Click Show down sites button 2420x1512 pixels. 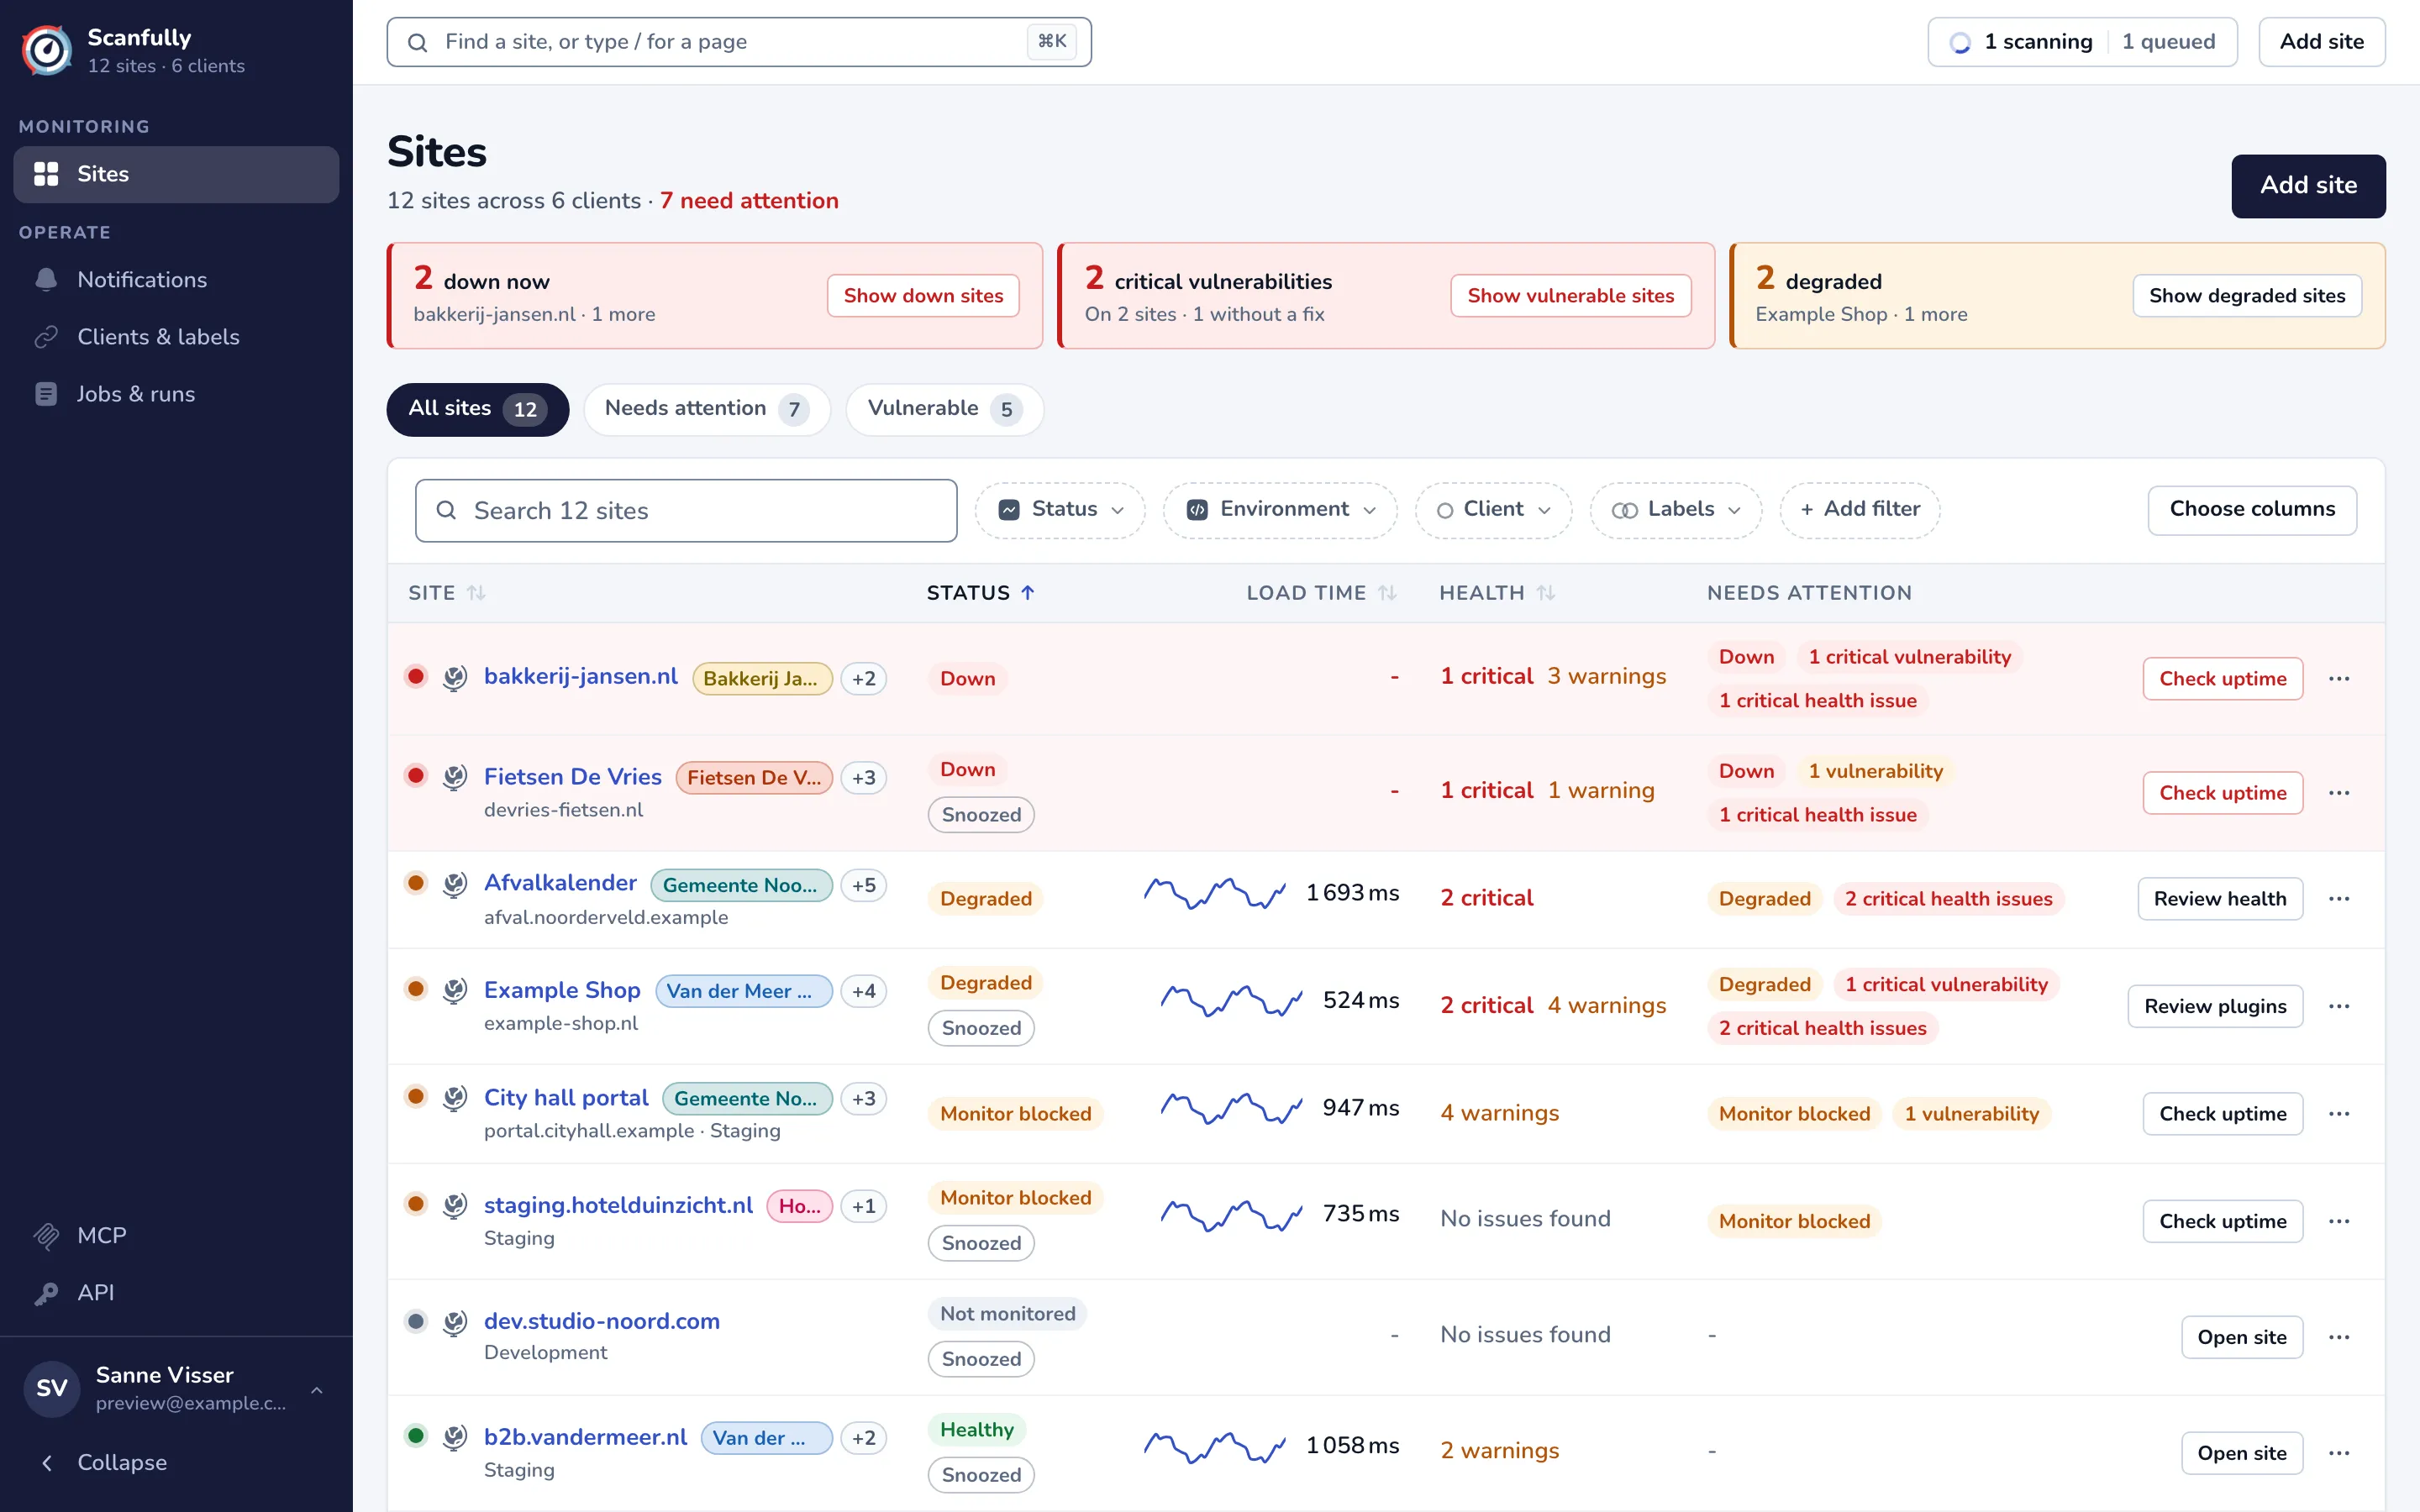pos(923,296)
